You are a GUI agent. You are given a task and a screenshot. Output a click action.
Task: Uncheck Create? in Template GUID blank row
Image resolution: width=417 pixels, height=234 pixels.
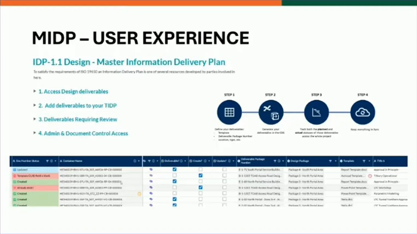tap(201, 175)
